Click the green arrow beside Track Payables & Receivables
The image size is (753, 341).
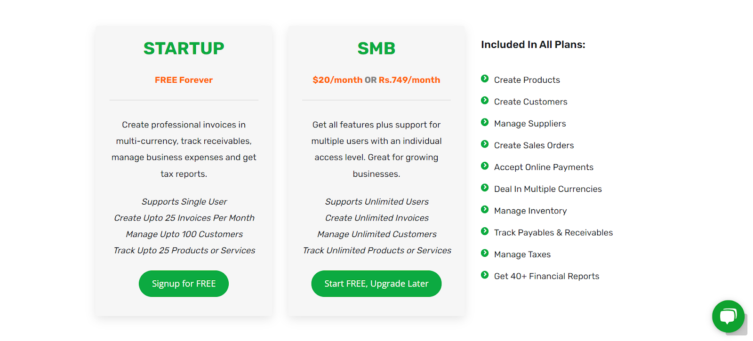(x=484, y=231)
